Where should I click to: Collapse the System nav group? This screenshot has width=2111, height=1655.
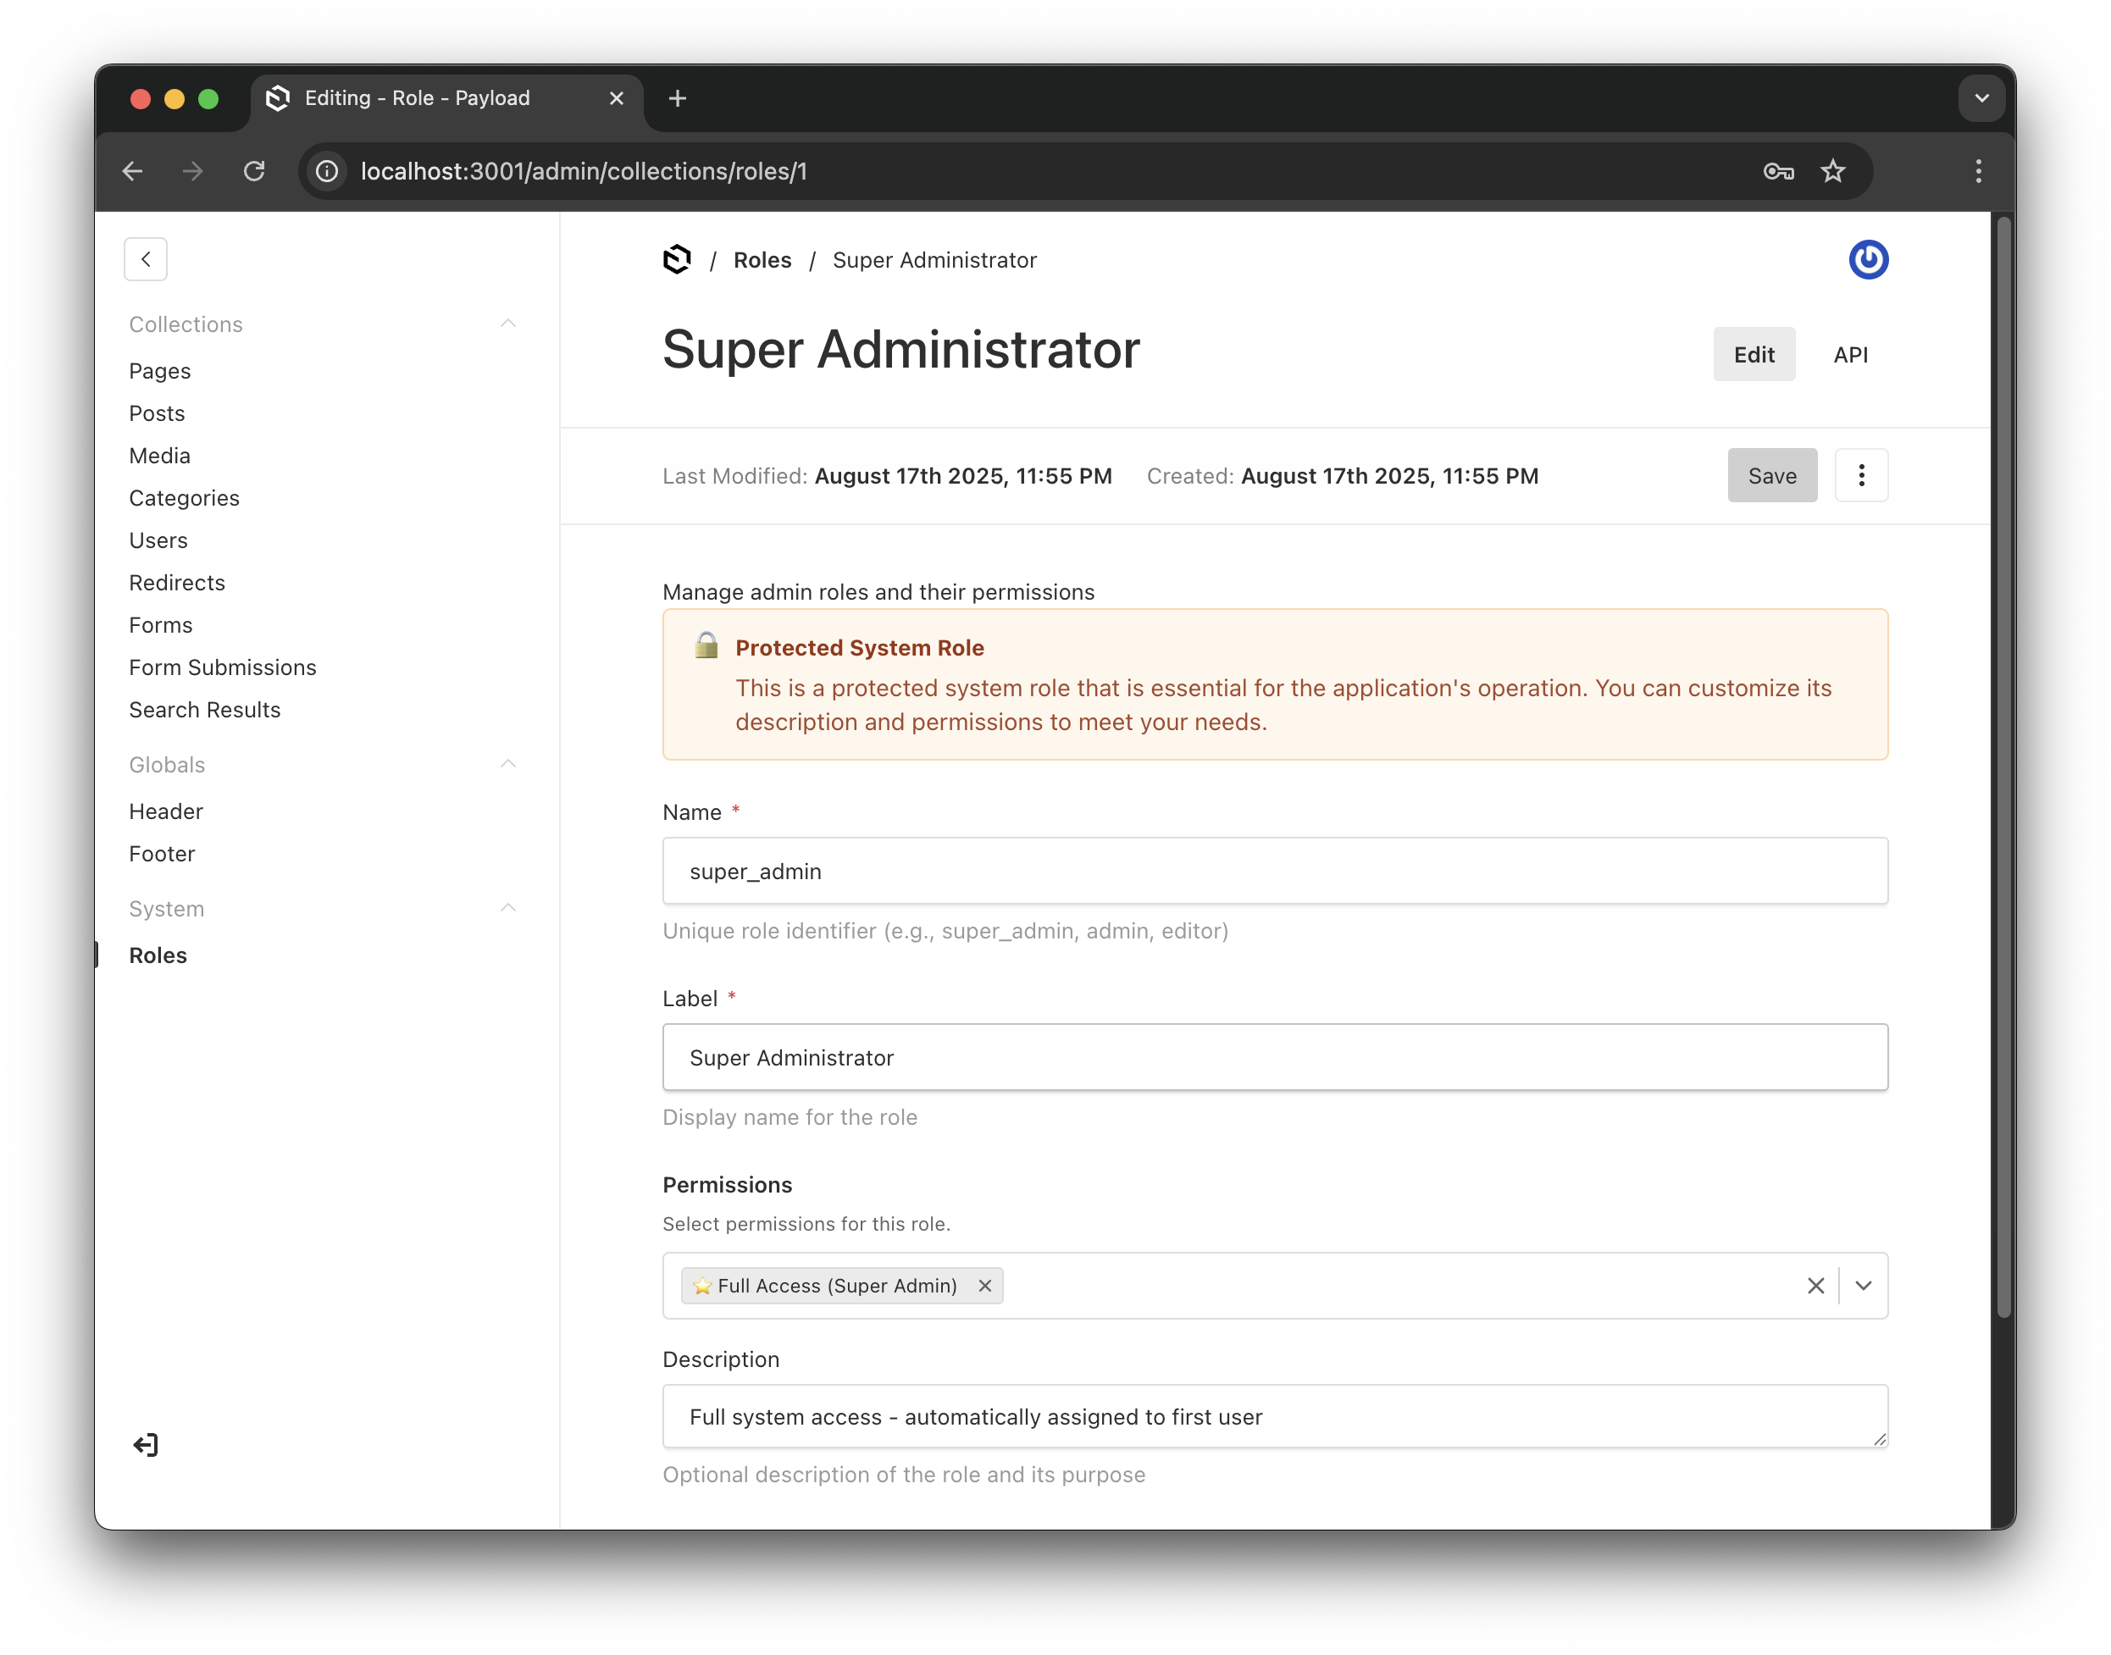click(x=508, y=909)
